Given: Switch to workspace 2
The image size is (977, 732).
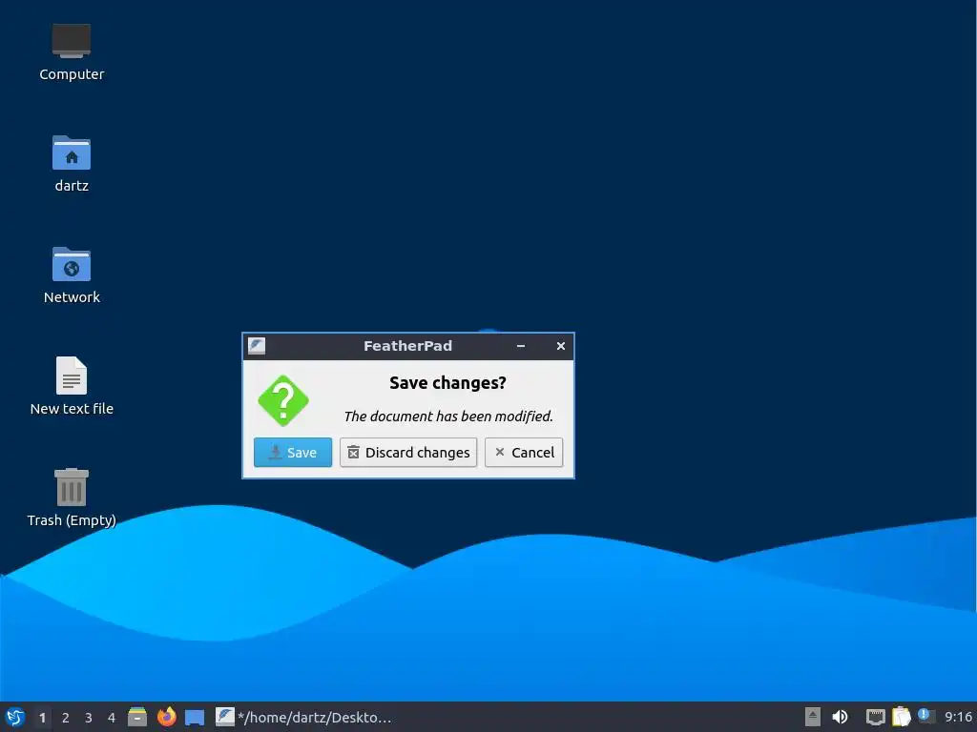Looking at the screenshot, I should (66, 718).
